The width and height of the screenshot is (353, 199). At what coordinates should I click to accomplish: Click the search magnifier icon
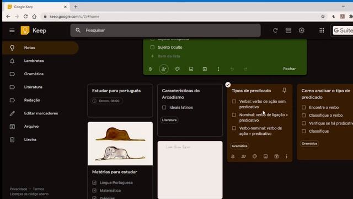click(x=78, y=30)
